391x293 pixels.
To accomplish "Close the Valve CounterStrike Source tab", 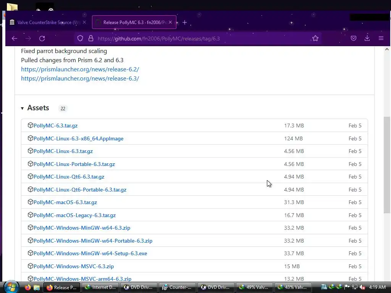I will click(x=84, y=22).
